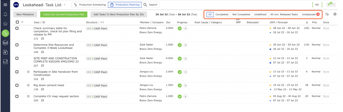This screenshot has height=112, width=343.
Task: Mark task 149 as not complete (X)
Action: tap(185, 45)
